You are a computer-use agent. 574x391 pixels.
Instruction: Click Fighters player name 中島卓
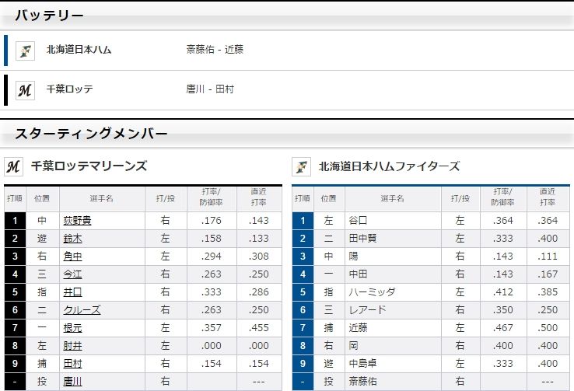coord(362,364)
